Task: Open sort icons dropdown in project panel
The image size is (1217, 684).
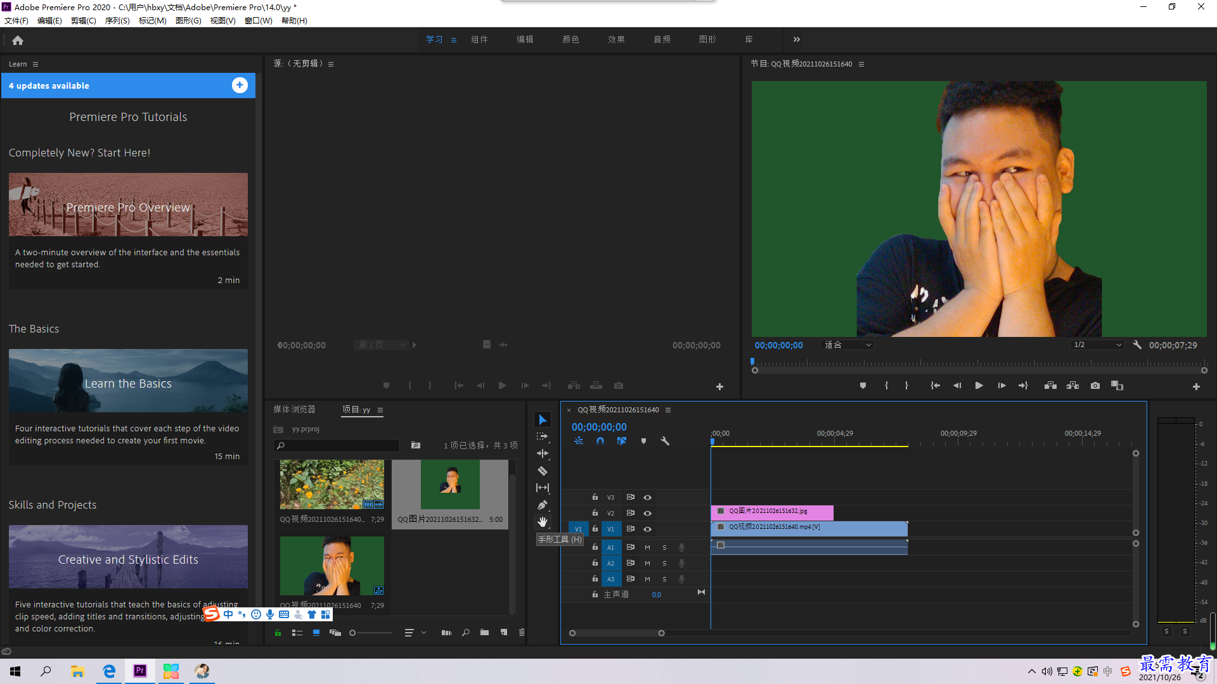Action: click(415, 633)
